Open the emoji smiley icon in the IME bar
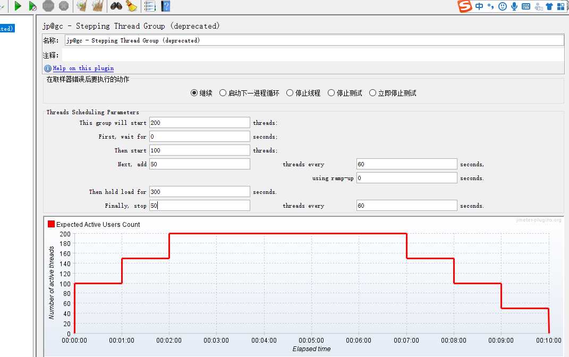The image size is (569, 357). [x=503, y=6]
